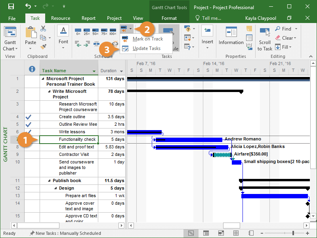Switch to Task Usage view in status bar
The height and width of the screenshot is (238, 317).
click(206, 233)
